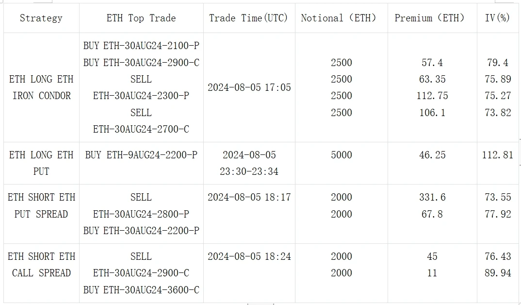Click the ETH LONG ETH PUT strategy cell
The width and height of the screenshot is (521, 305).
[x=41, y=163]
